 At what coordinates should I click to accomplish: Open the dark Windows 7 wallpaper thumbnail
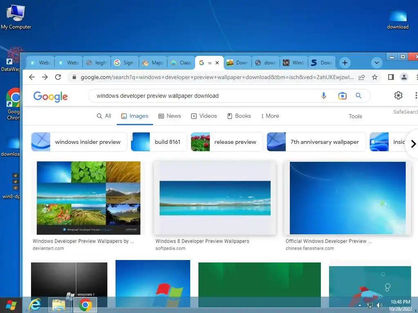(69, 280)
